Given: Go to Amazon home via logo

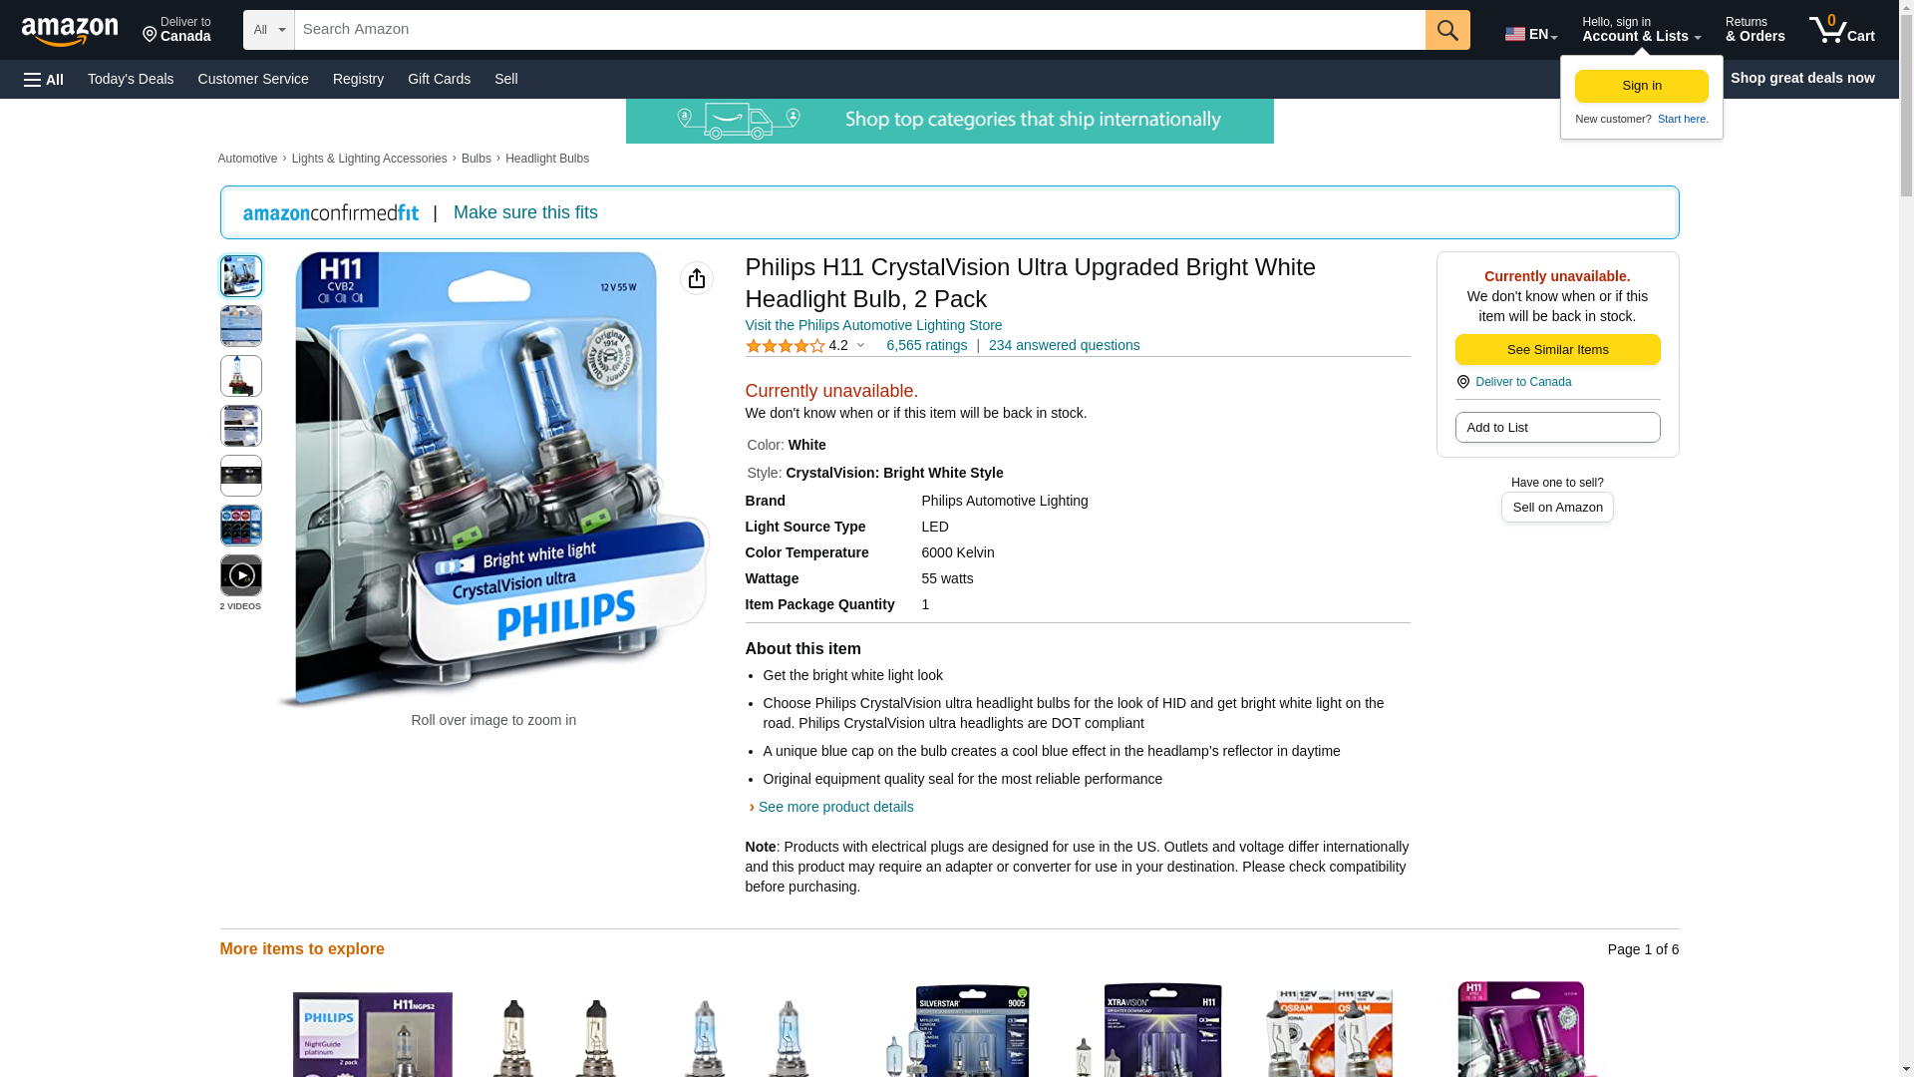Looking at the screenshot, I should point(70,31).
